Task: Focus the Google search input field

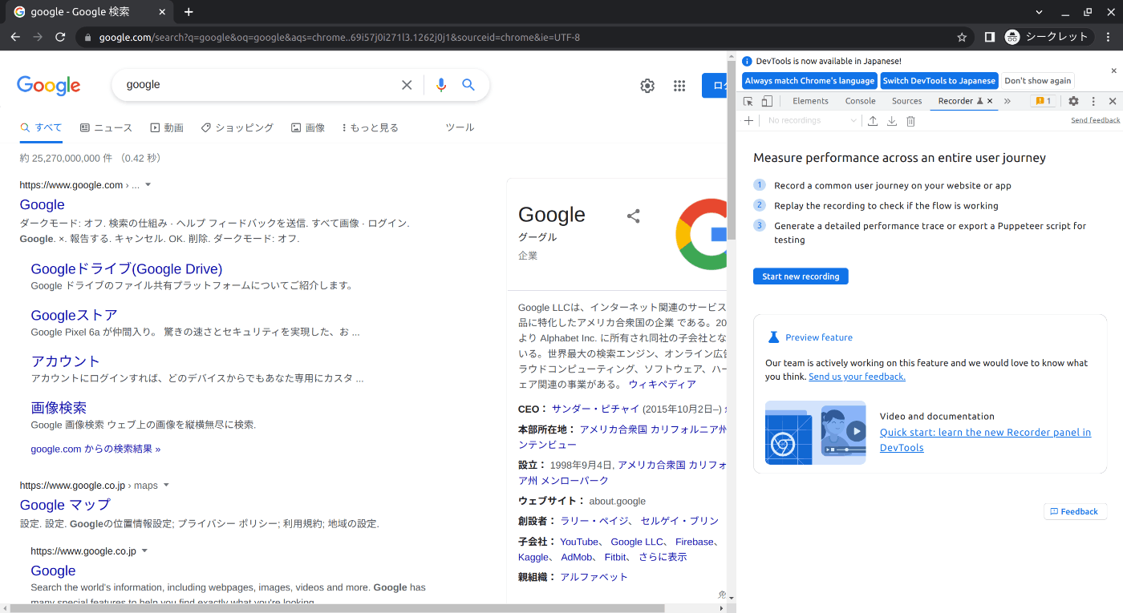Action: (x=260, y=85)
